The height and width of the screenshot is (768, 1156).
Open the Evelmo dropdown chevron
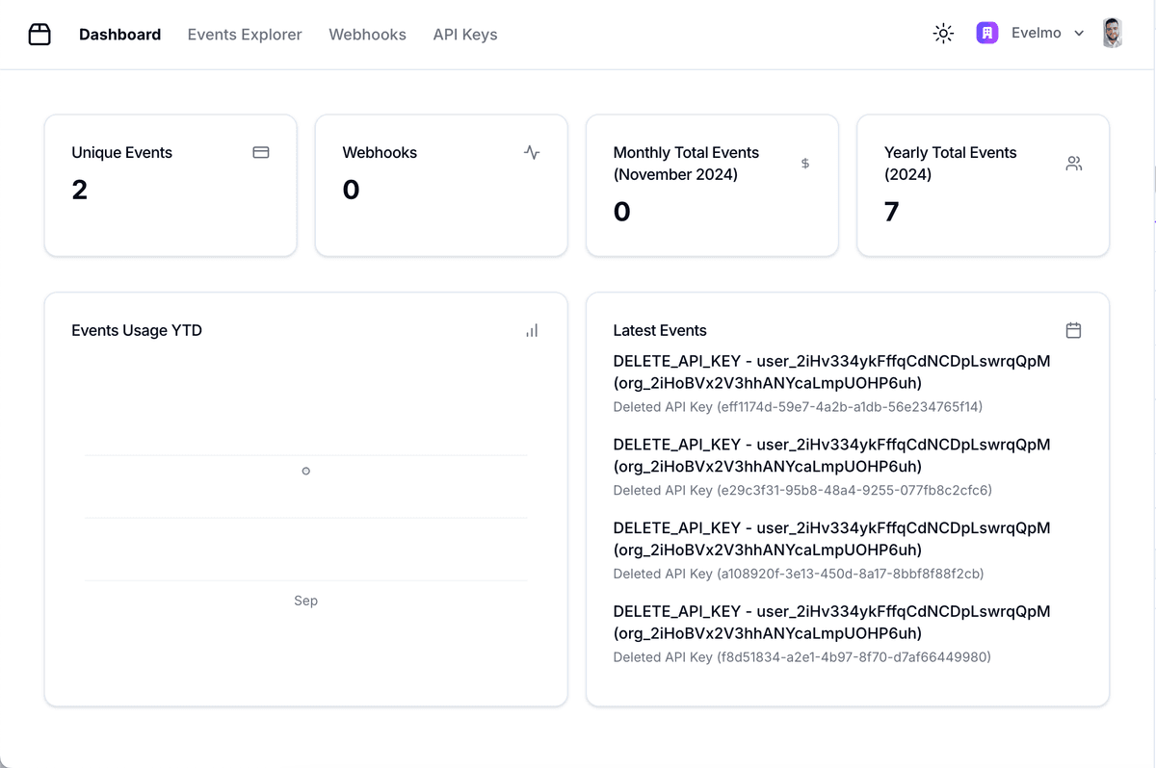point(1079,34)
